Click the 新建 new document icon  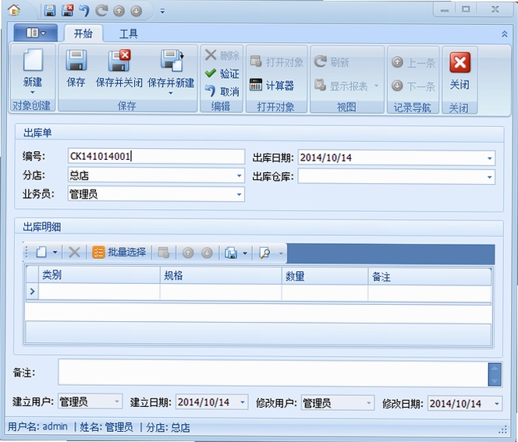coord(33,60)
